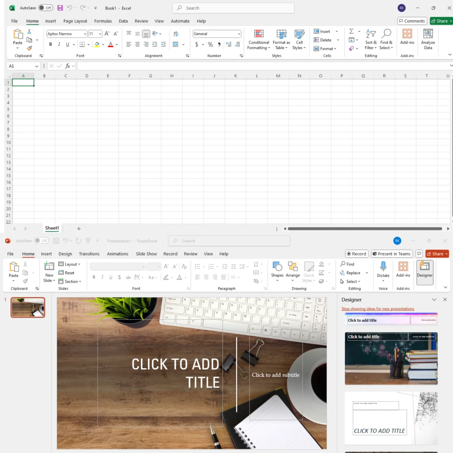Toggle Bold formatting in Excel ribbon
Image resolution: width=453 pixels, height=453 pixels.
click(50, 44)
